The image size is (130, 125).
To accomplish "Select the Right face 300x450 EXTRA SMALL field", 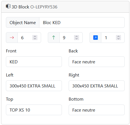I will [x=97, y=86].
